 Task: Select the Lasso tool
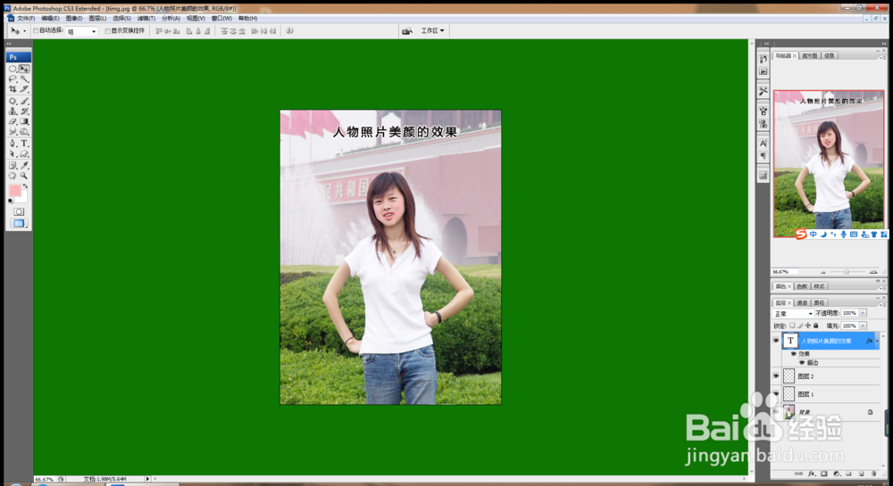[13, 79]
